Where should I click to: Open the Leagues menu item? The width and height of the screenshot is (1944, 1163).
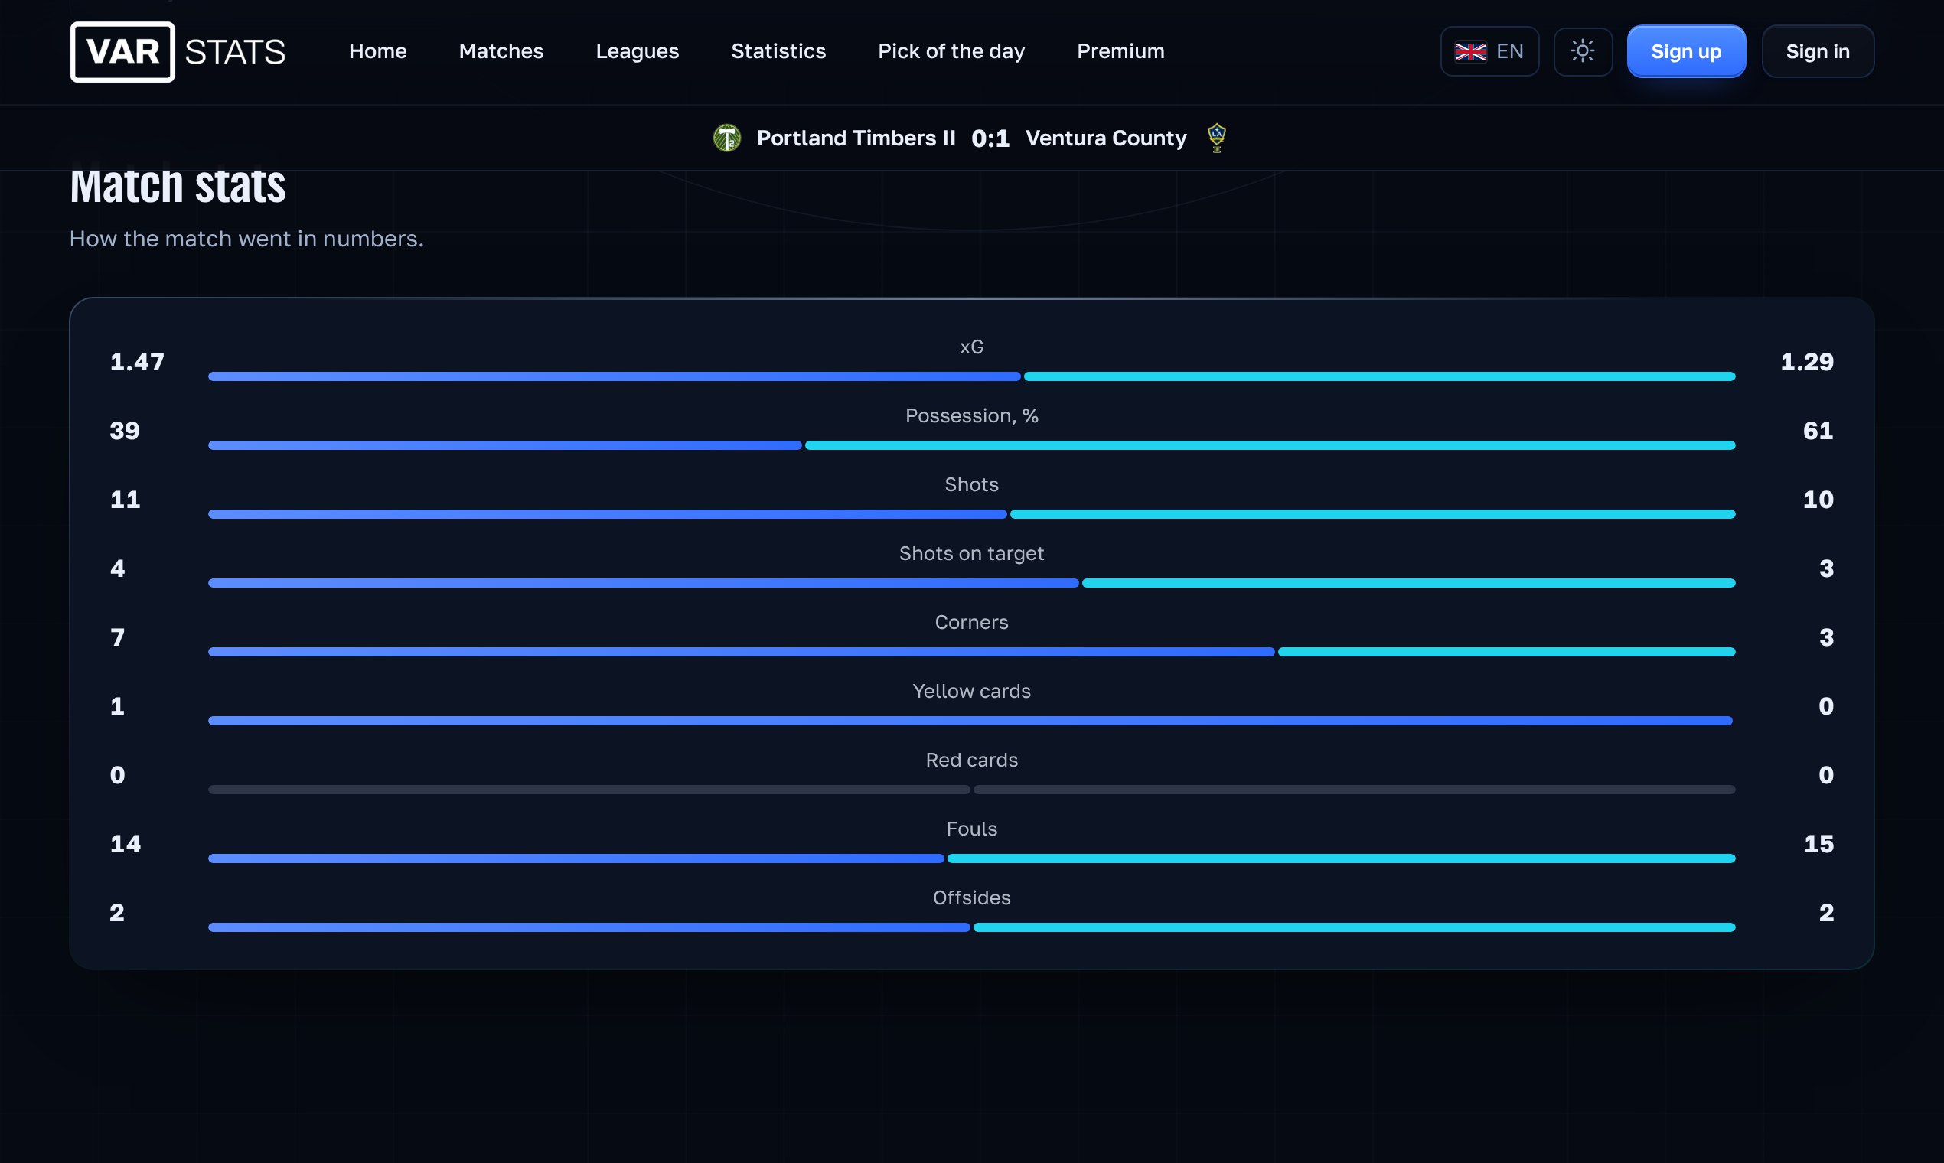tap(638, 52)
